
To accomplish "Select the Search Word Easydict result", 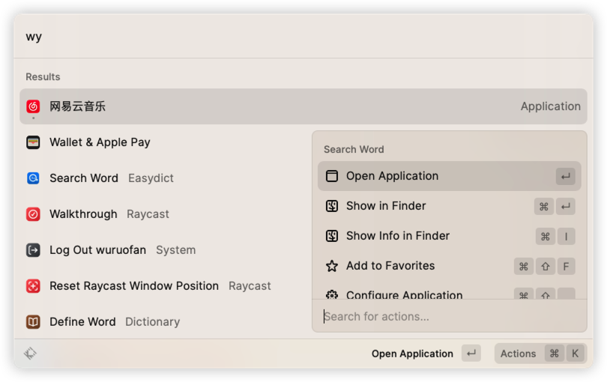I will point(166,178).
